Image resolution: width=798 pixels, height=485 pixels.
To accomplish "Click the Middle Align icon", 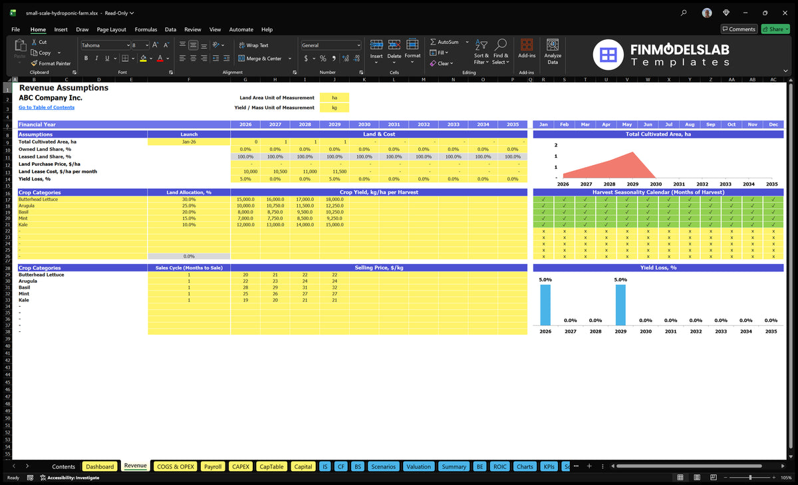I will click(x=193, y=45).
